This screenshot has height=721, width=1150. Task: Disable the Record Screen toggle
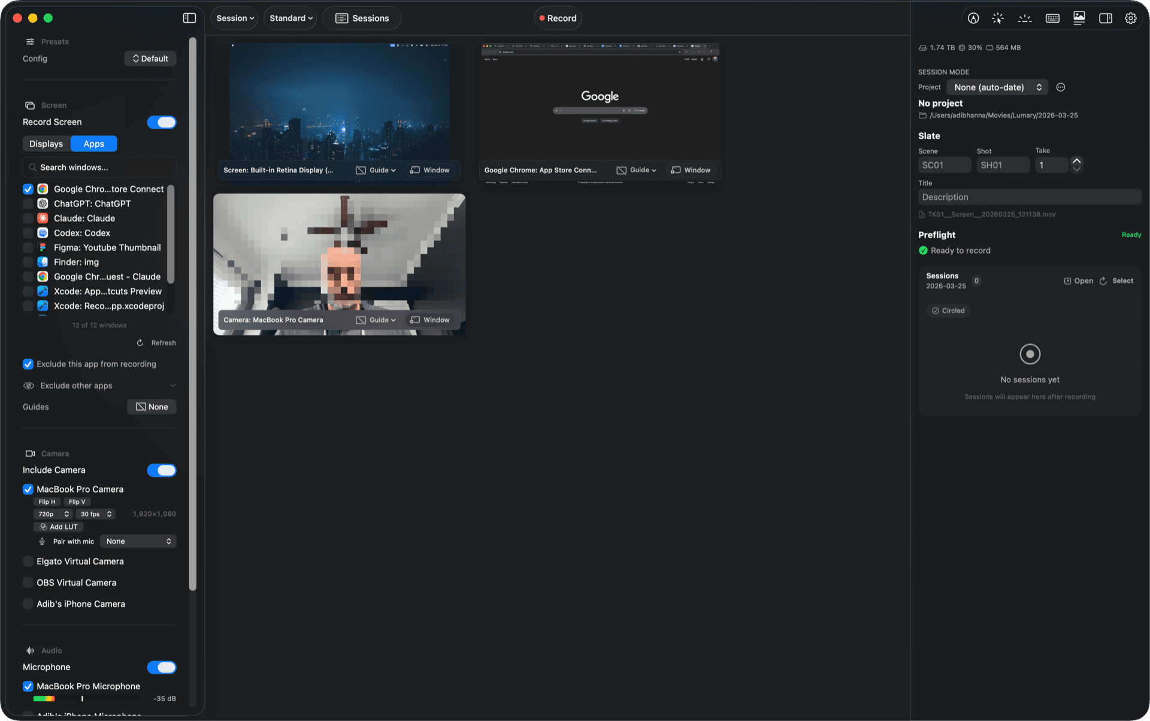click(162, 122)
